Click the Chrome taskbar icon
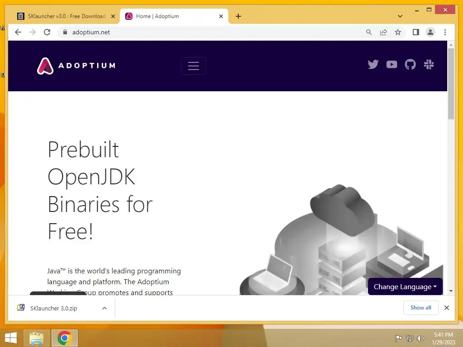This screenshot has height=347, width=463. (x=64, y=338)
